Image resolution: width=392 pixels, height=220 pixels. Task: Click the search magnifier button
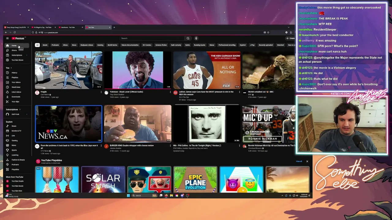[188, 38]
